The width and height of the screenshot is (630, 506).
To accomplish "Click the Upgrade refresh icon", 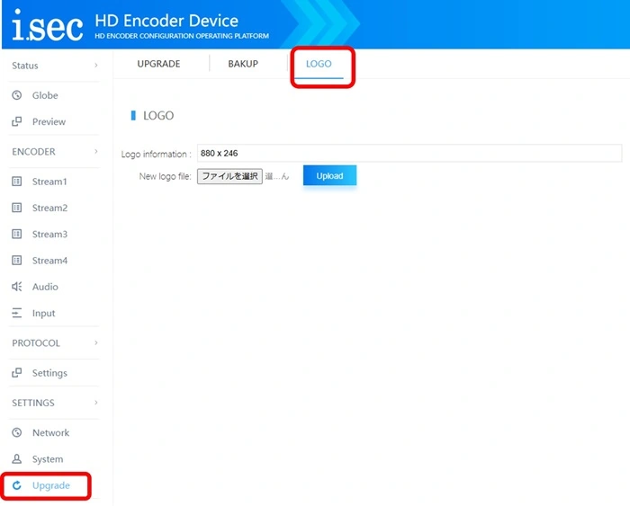I will pos(17,485).
